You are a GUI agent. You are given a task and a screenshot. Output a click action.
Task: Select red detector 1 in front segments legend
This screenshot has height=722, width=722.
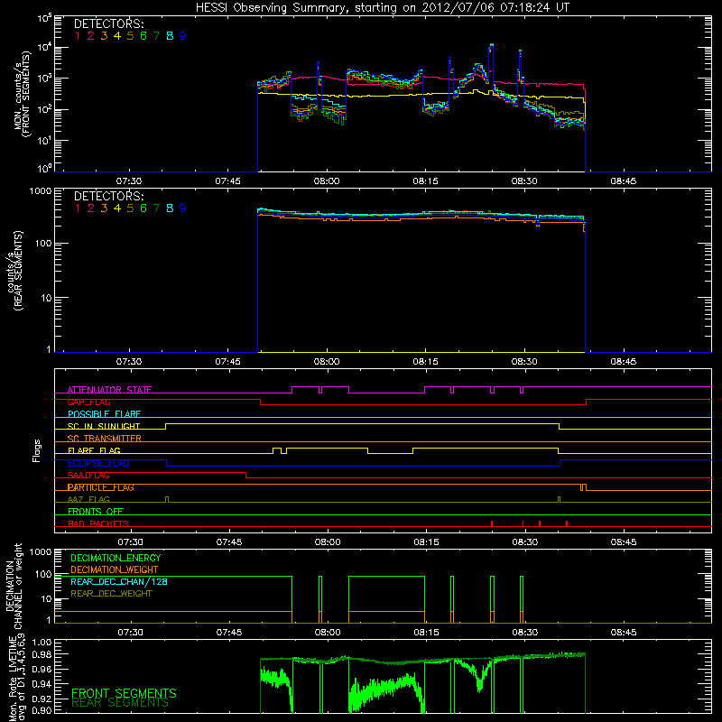coord(78,36)
